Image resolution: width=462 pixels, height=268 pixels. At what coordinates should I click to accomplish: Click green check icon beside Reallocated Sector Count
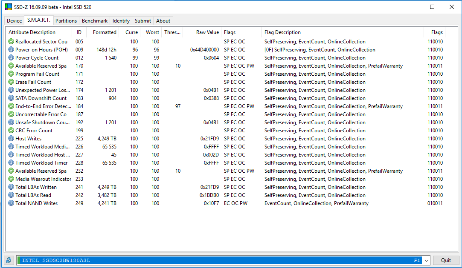pos(11,42)
